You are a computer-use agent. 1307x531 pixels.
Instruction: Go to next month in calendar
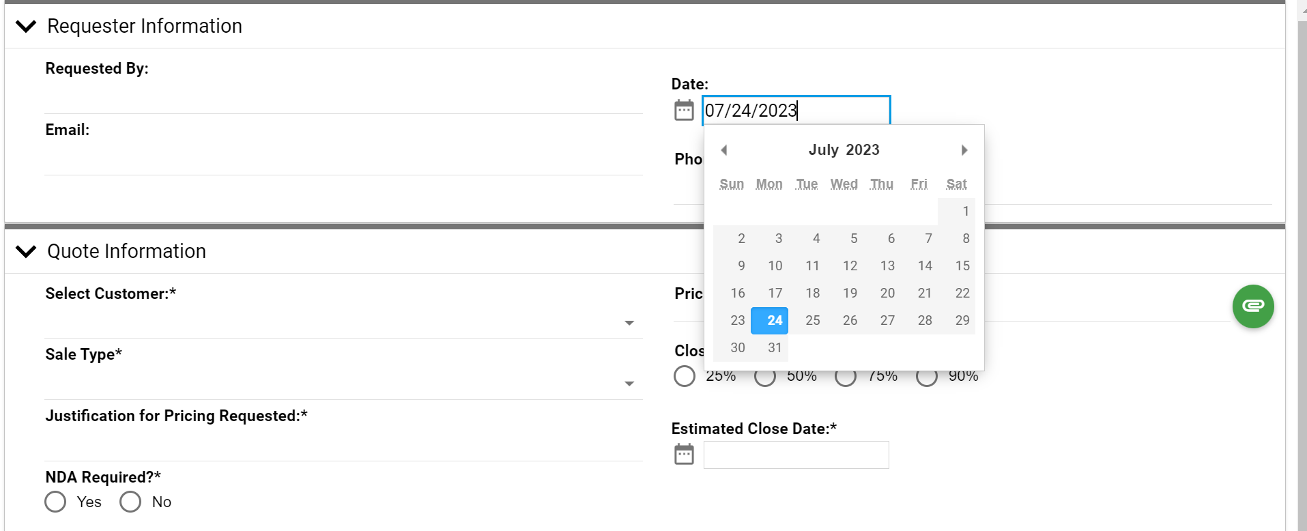(964, 150)
